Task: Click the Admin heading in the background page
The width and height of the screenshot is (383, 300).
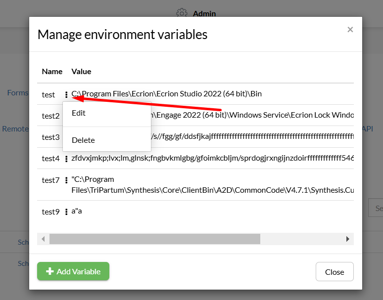Action: tap(204, 13)
